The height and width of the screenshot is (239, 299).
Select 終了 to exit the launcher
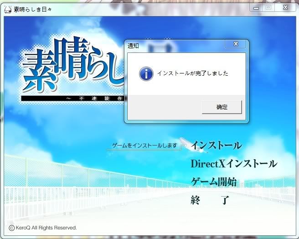(x=210, y=200)
